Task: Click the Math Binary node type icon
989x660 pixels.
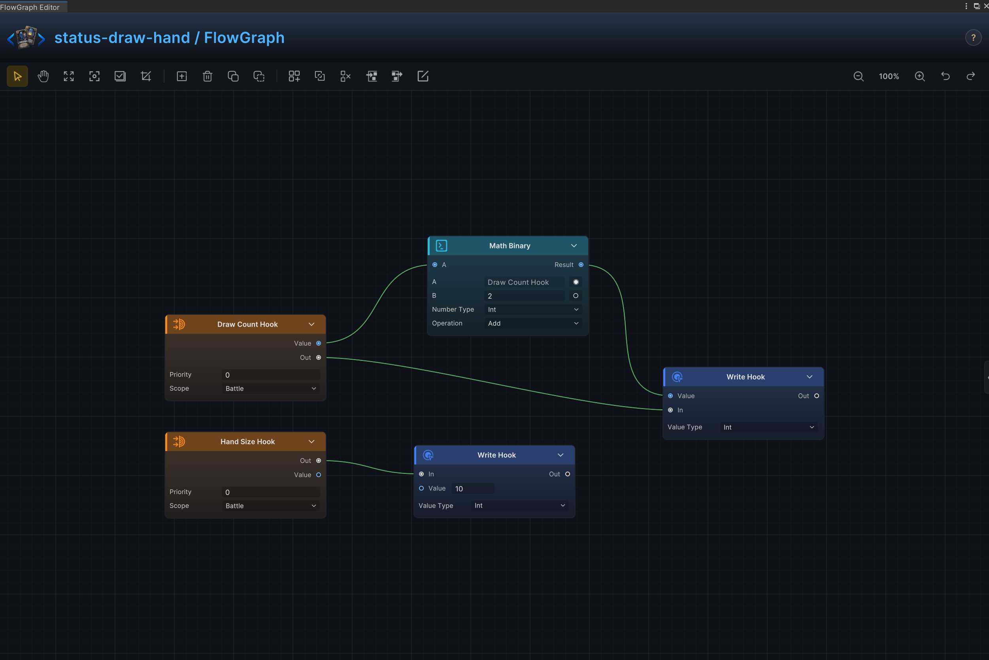Action: click(x=442, y=246)
